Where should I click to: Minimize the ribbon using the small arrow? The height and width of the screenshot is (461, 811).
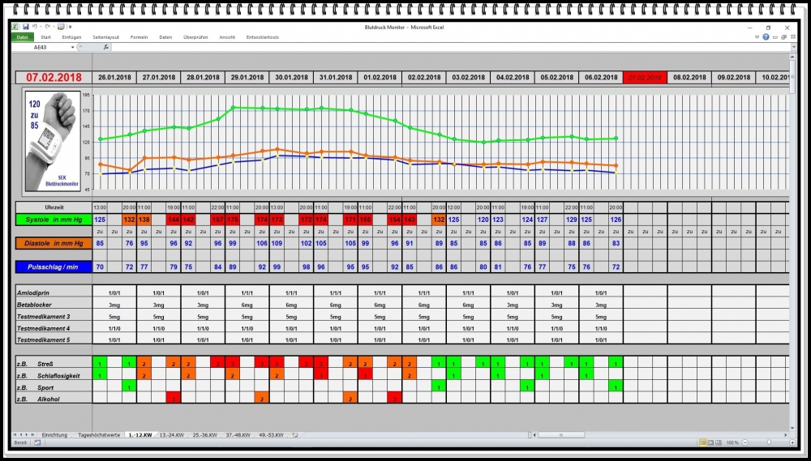pyautogui.click(x=757, y=37)
